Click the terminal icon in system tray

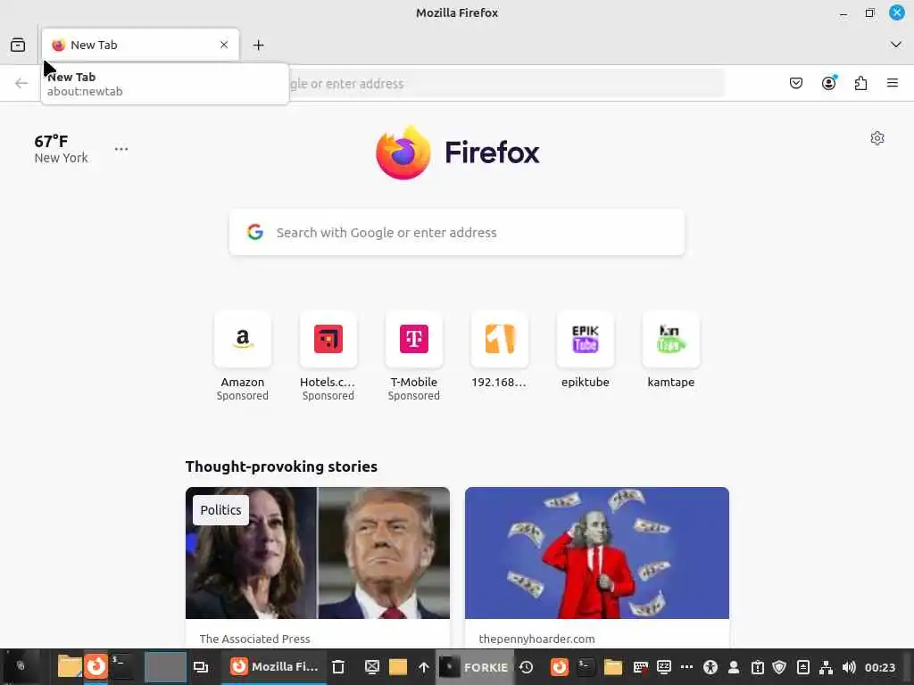[x=586, y=667]
